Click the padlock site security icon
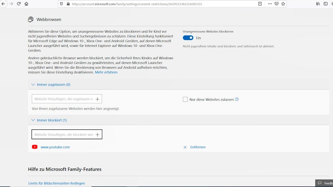Viewport: 333px width, 187px height. tap(68, 4)
